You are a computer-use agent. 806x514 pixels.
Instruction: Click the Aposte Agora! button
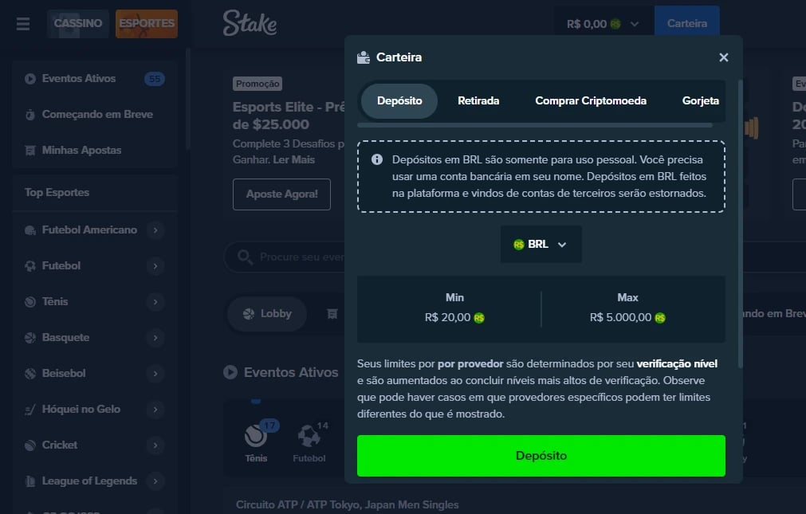[281, 194]
